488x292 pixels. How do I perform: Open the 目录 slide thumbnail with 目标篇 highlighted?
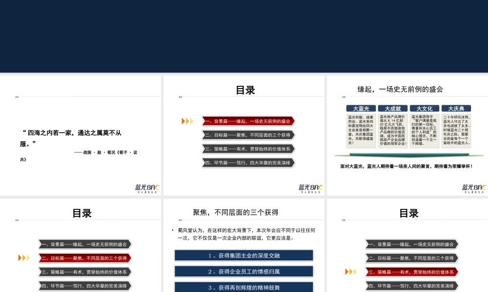click(x=81, y=245)
